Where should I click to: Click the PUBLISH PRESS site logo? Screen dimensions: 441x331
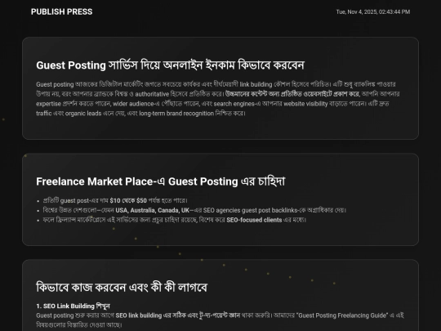(x=61, y=11)
